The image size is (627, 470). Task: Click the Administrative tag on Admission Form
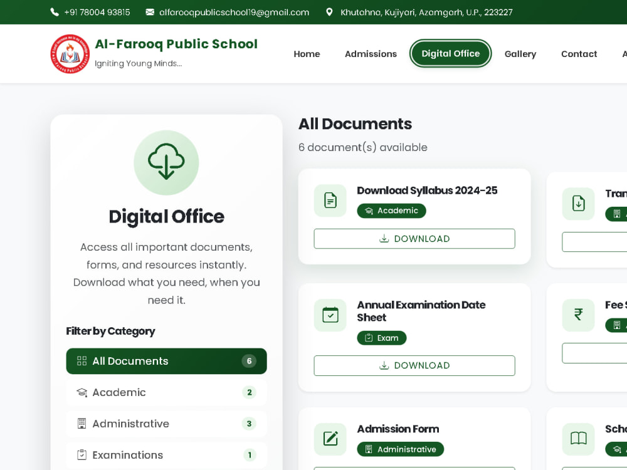[400, 449]
